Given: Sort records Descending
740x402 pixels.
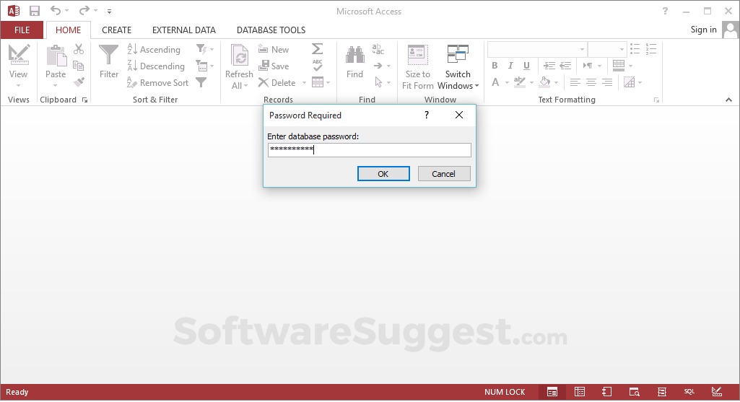Looking at the screenshot, I should click(156, 66).
